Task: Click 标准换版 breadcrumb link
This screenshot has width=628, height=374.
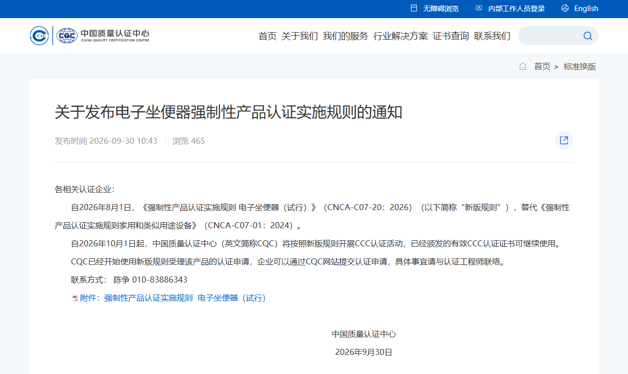Action: [x=580, y=66]
